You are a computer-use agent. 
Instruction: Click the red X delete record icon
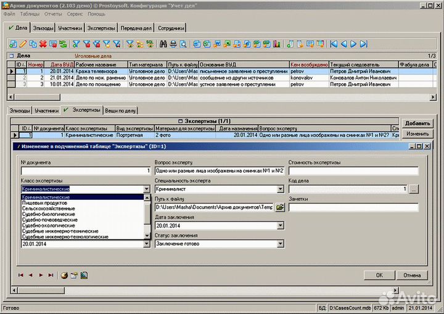pyautogui.click(x=43, y=44)
